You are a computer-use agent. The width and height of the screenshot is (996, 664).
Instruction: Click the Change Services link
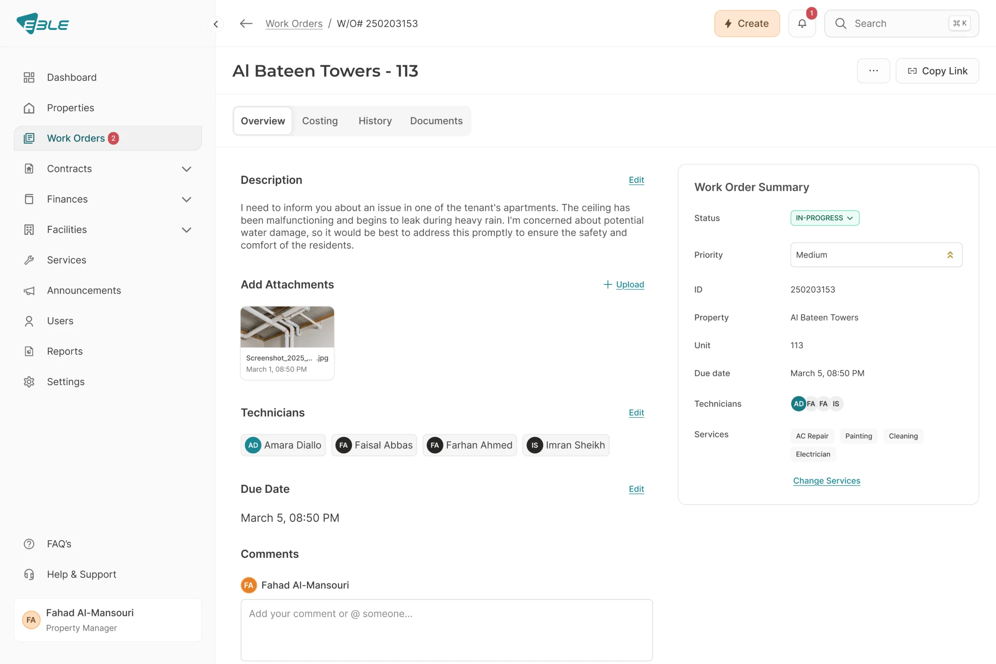point(826,481)
